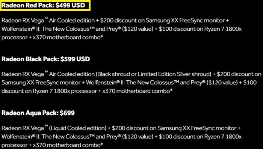The height and width of the screenshot is (149, 263).
Task: Click the $699 price in Aqua Pack
Action: (67, 113)
